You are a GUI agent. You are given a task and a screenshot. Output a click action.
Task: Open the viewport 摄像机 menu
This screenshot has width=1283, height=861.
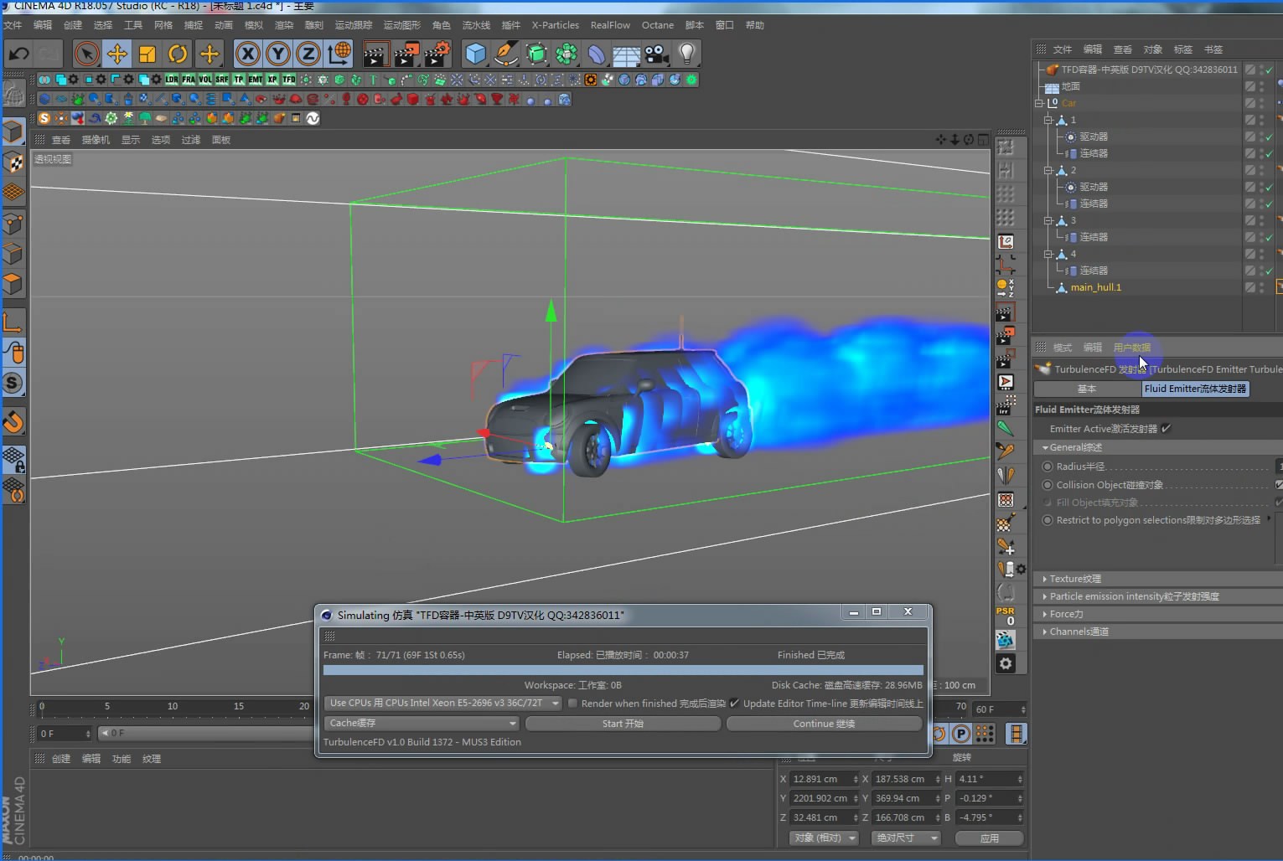click(x=96, y=140)
